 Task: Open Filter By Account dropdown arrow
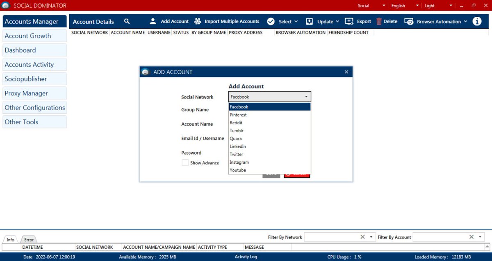pyautogui.click(x=480, y=237)
